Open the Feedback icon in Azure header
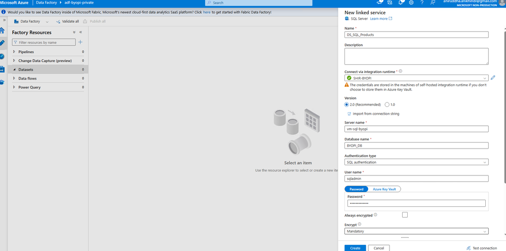The height and width of the screenshot is (251, 506). pos(433,3)
